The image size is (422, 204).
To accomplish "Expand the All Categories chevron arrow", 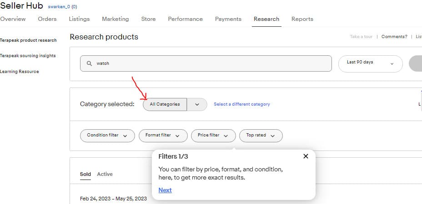I will pyautogui.click(x=197, y=104).
